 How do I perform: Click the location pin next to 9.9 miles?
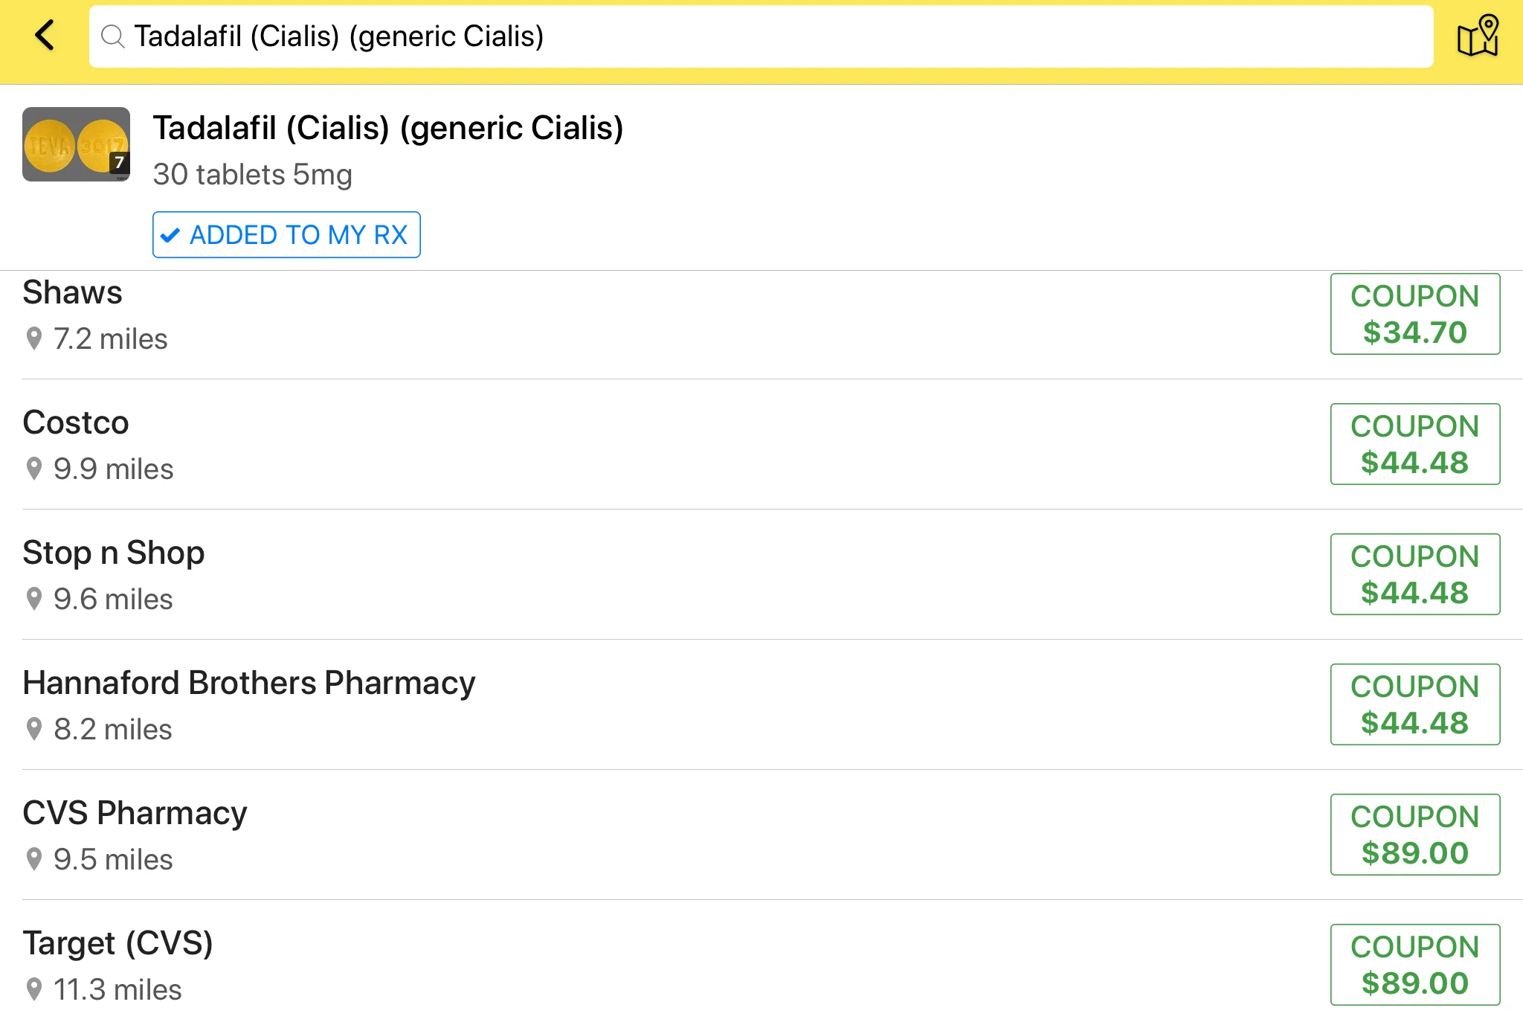coord(33,469)
